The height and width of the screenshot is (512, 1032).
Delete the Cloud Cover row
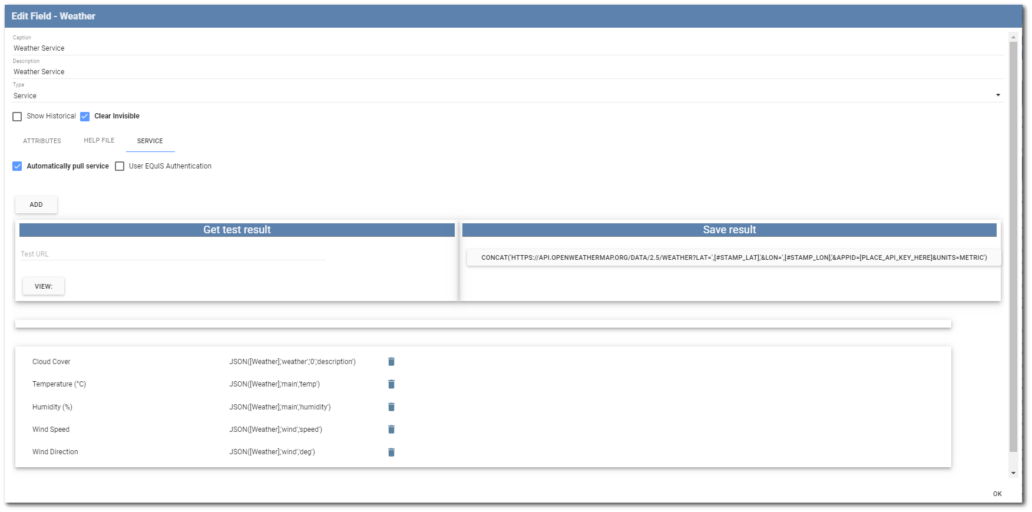coord(391,362)
